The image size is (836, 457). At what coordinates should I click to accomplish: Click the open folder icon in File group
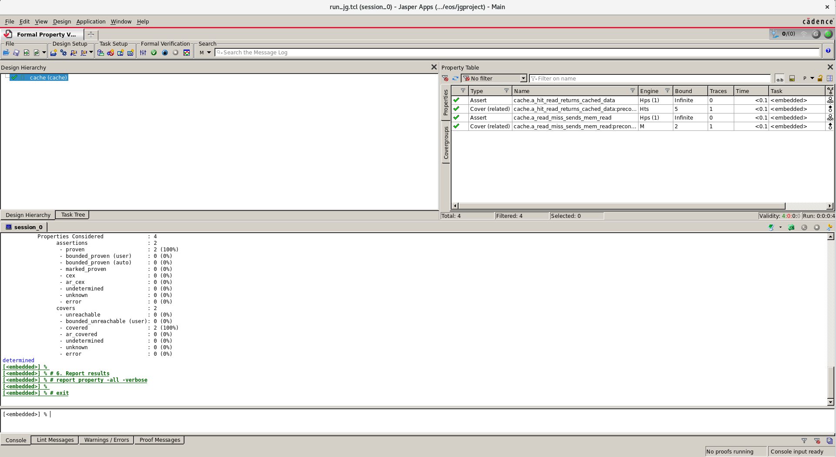point(6,53)
